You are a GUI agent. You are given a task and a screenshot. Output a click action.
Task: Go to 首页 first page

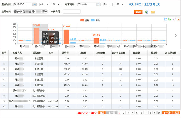coord(102,113)
